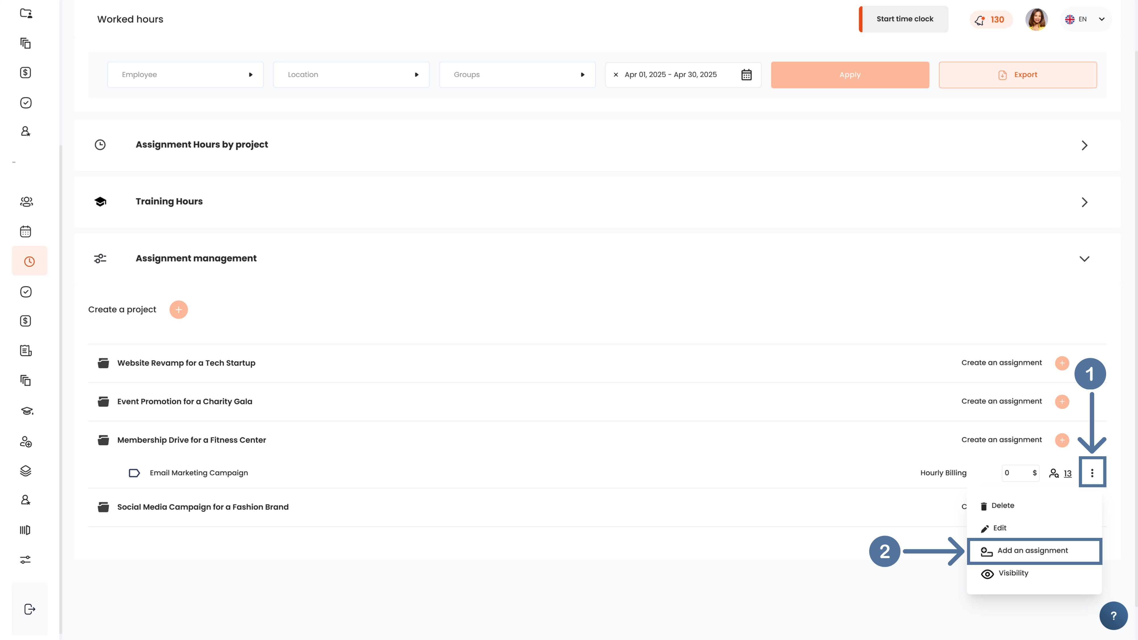Click the Export button

point(1018,75)
